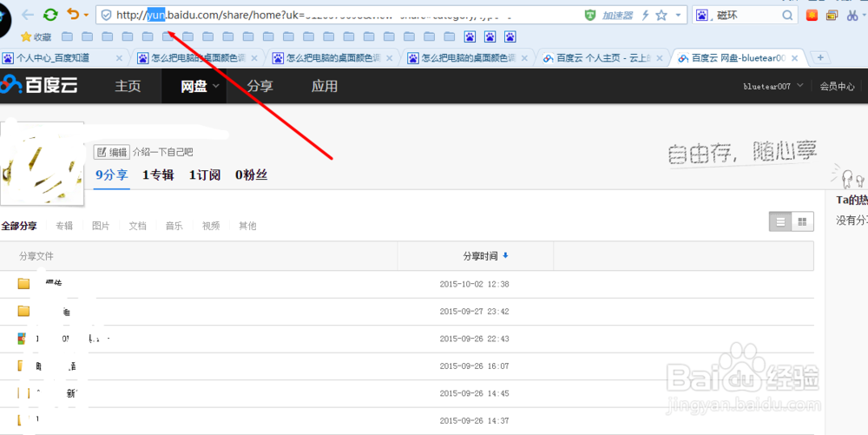
Task: Click folder icon in 2015-10-02 12:38 row
Action: click(23, 284)
